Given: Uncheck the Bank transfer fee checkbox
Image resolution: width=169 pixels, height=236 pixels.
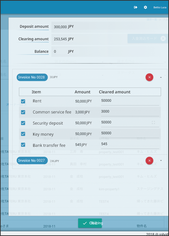Looking at the screenshot, I should [x=23, y=145].
